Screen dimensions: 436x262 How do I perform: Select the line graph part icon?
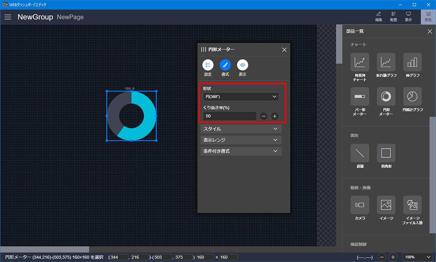pos(386,62)
